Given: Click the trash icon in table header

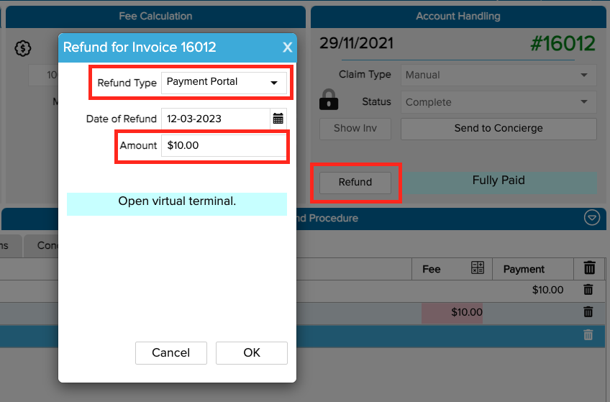Looking at the screenshot, I should (x=589, y=268).
